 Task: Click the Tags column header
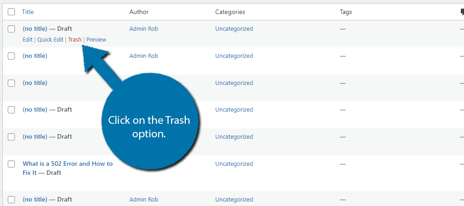coord(346,12)
